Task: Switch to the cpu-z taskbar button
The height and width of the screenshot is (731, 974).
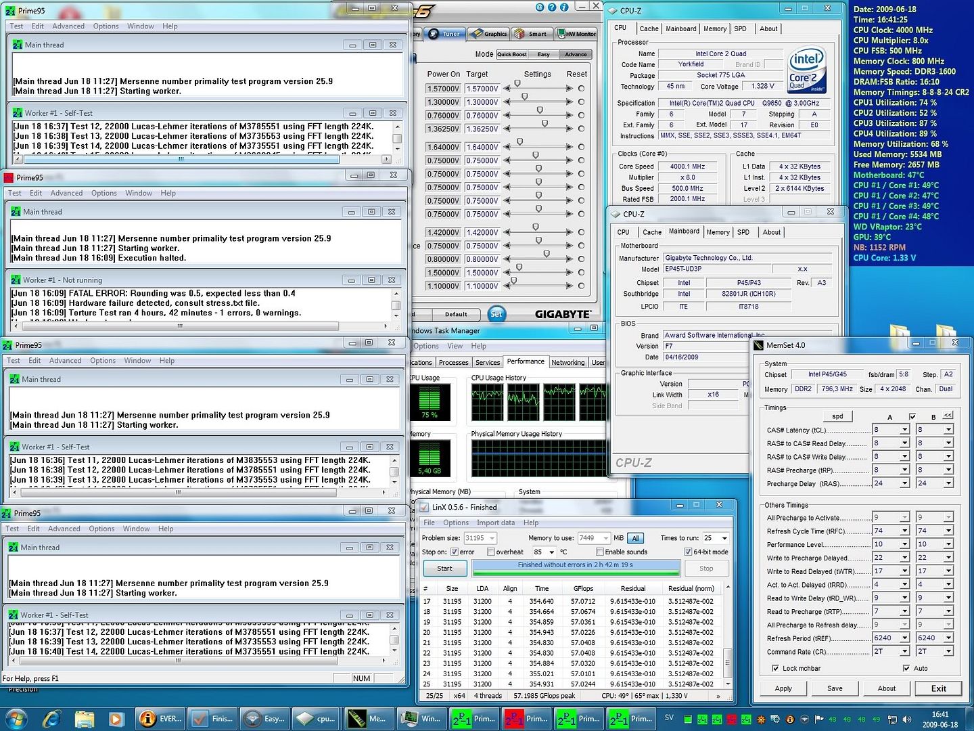Action: [x=316, y=718]
